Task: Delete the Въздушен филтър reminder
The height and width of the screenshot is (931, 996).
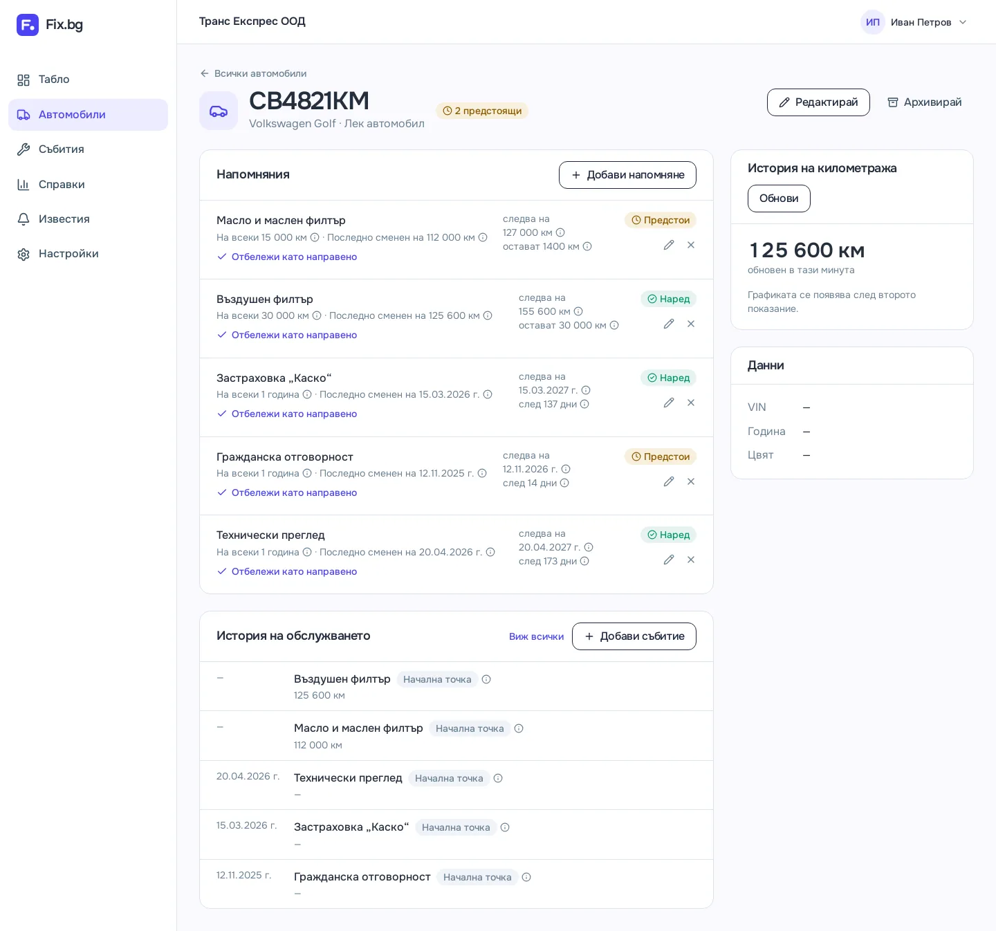Action: (x=691, y=324)
